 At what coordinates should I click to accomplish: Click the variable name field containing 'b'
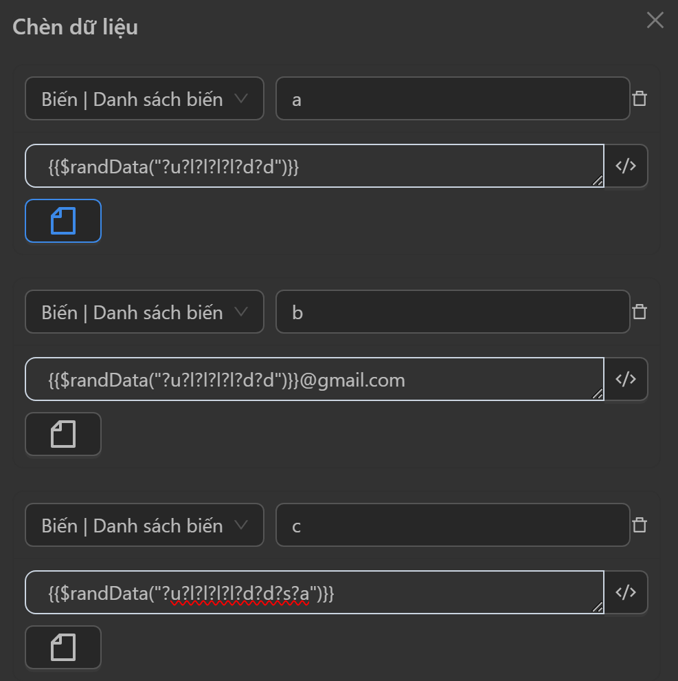click(x=452, y=312)
